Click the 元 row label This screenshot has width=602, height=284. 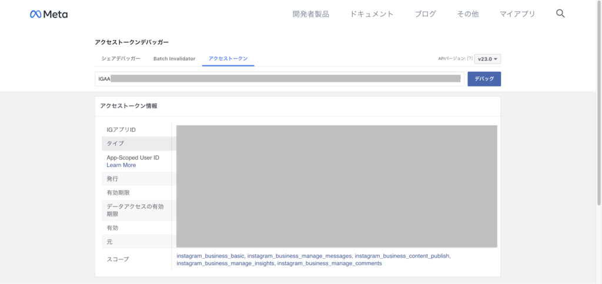(110, 242)
